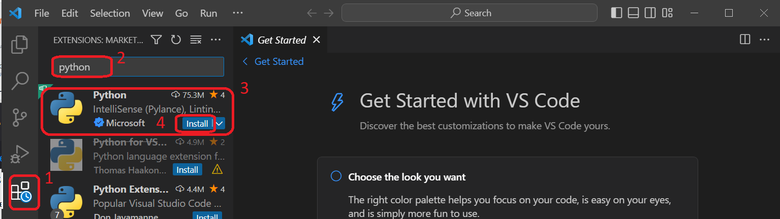Open the Explorer view in activity bar
Viewport: 780px width, 219px height.
pyautogui.click(x=19, y=44)
